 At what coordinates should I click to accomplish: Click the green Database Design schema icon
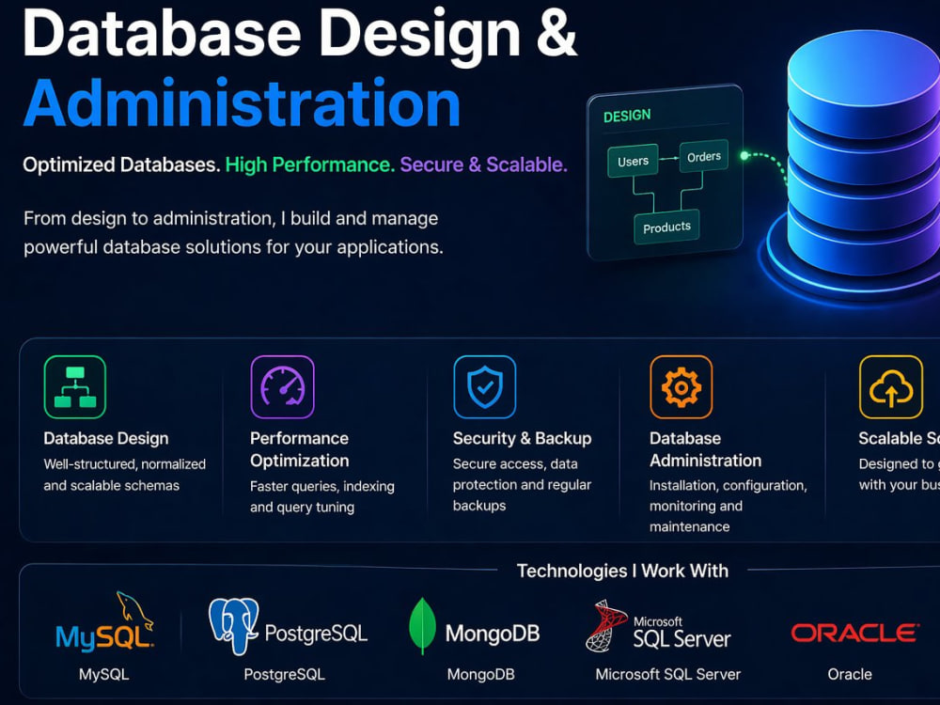[x=75, y=386]
